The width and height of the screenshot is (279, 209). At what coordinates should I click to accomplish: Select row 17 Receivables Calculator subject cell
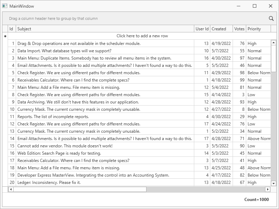click(105, 161)
